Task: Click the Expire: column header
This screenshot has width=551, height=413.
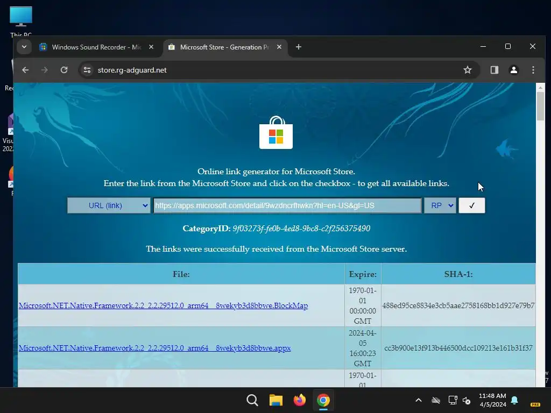Action: click(363, 274)
